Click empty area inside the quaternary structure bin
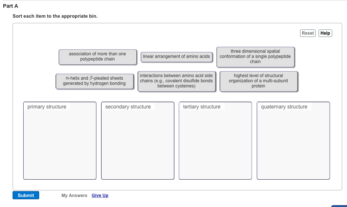 click(293, 144)
